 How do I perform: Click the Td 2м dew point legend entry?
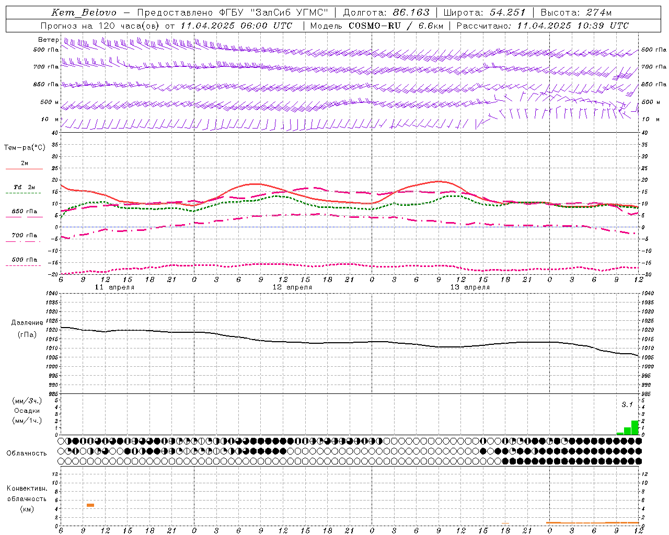pos(25,187)
